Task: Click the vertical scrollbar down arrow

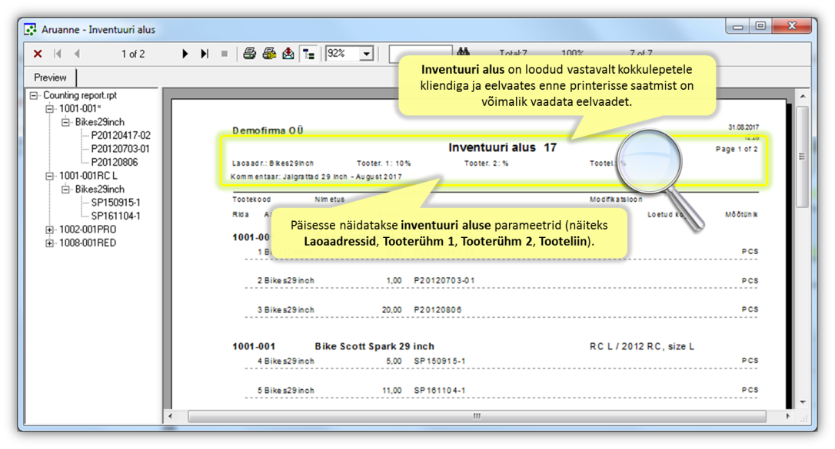Action: click(x=803, y=401)
